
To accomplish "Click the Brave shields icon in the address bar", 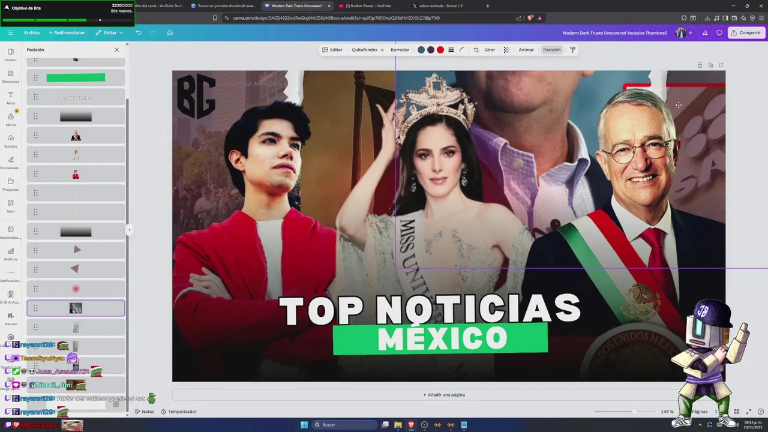I will [530, 18].
